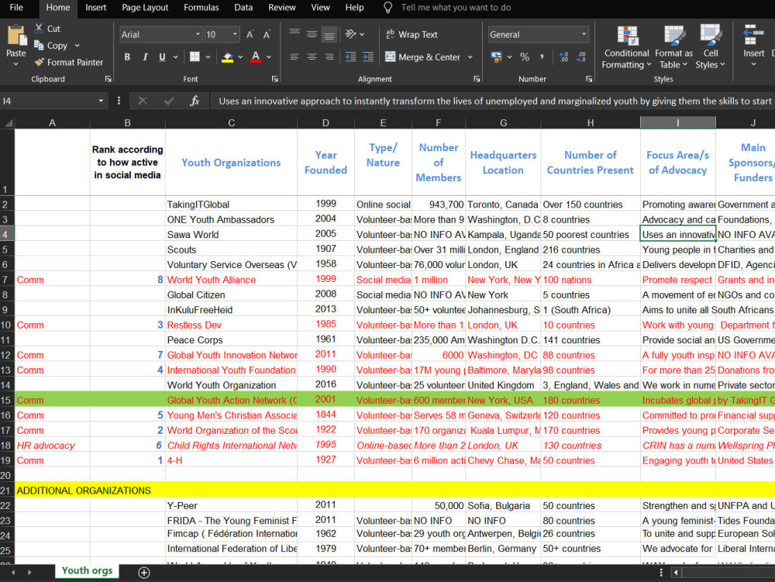
Task: Open Clipboard group dialog launcher
Action: coord(108,79)
